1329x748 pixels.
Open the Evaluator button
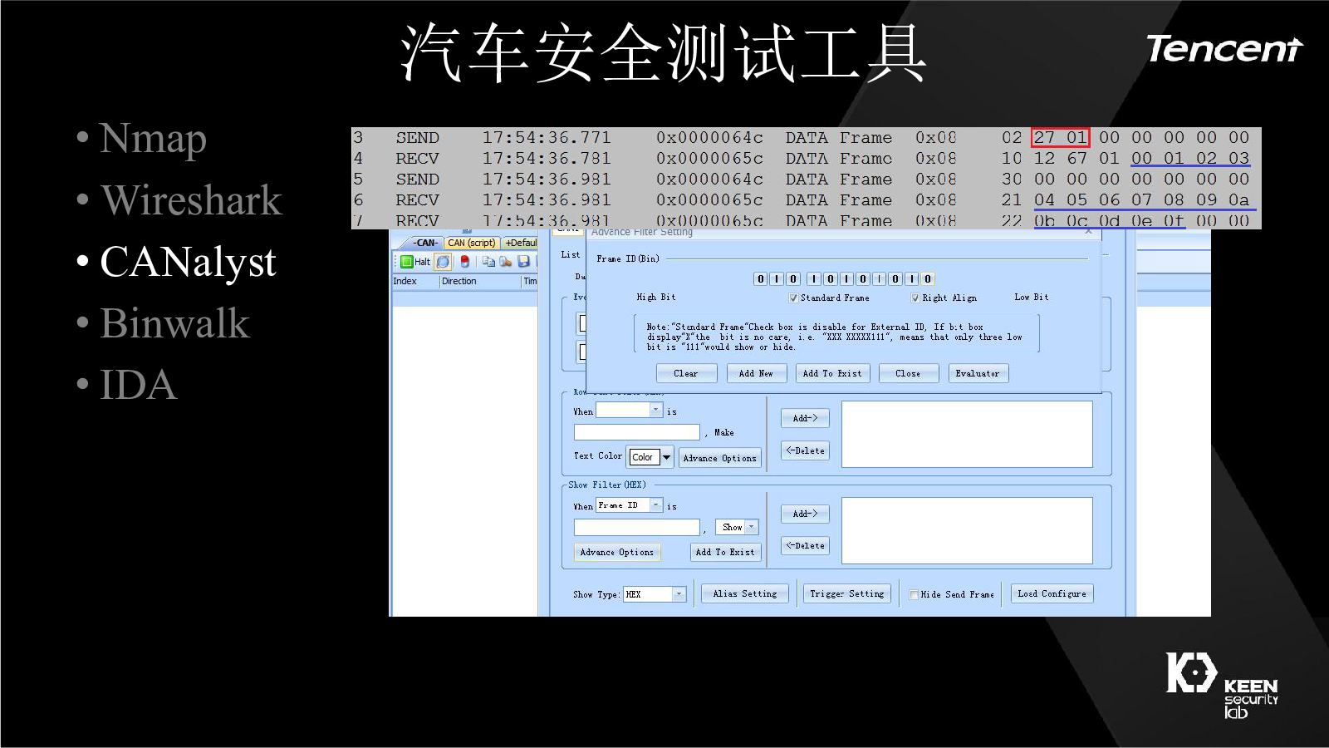[978, 373]
